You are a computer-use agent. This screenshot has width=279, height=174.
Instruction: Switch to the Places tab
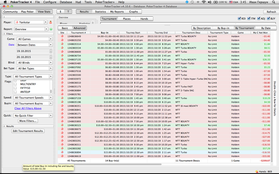coord(127,19)
